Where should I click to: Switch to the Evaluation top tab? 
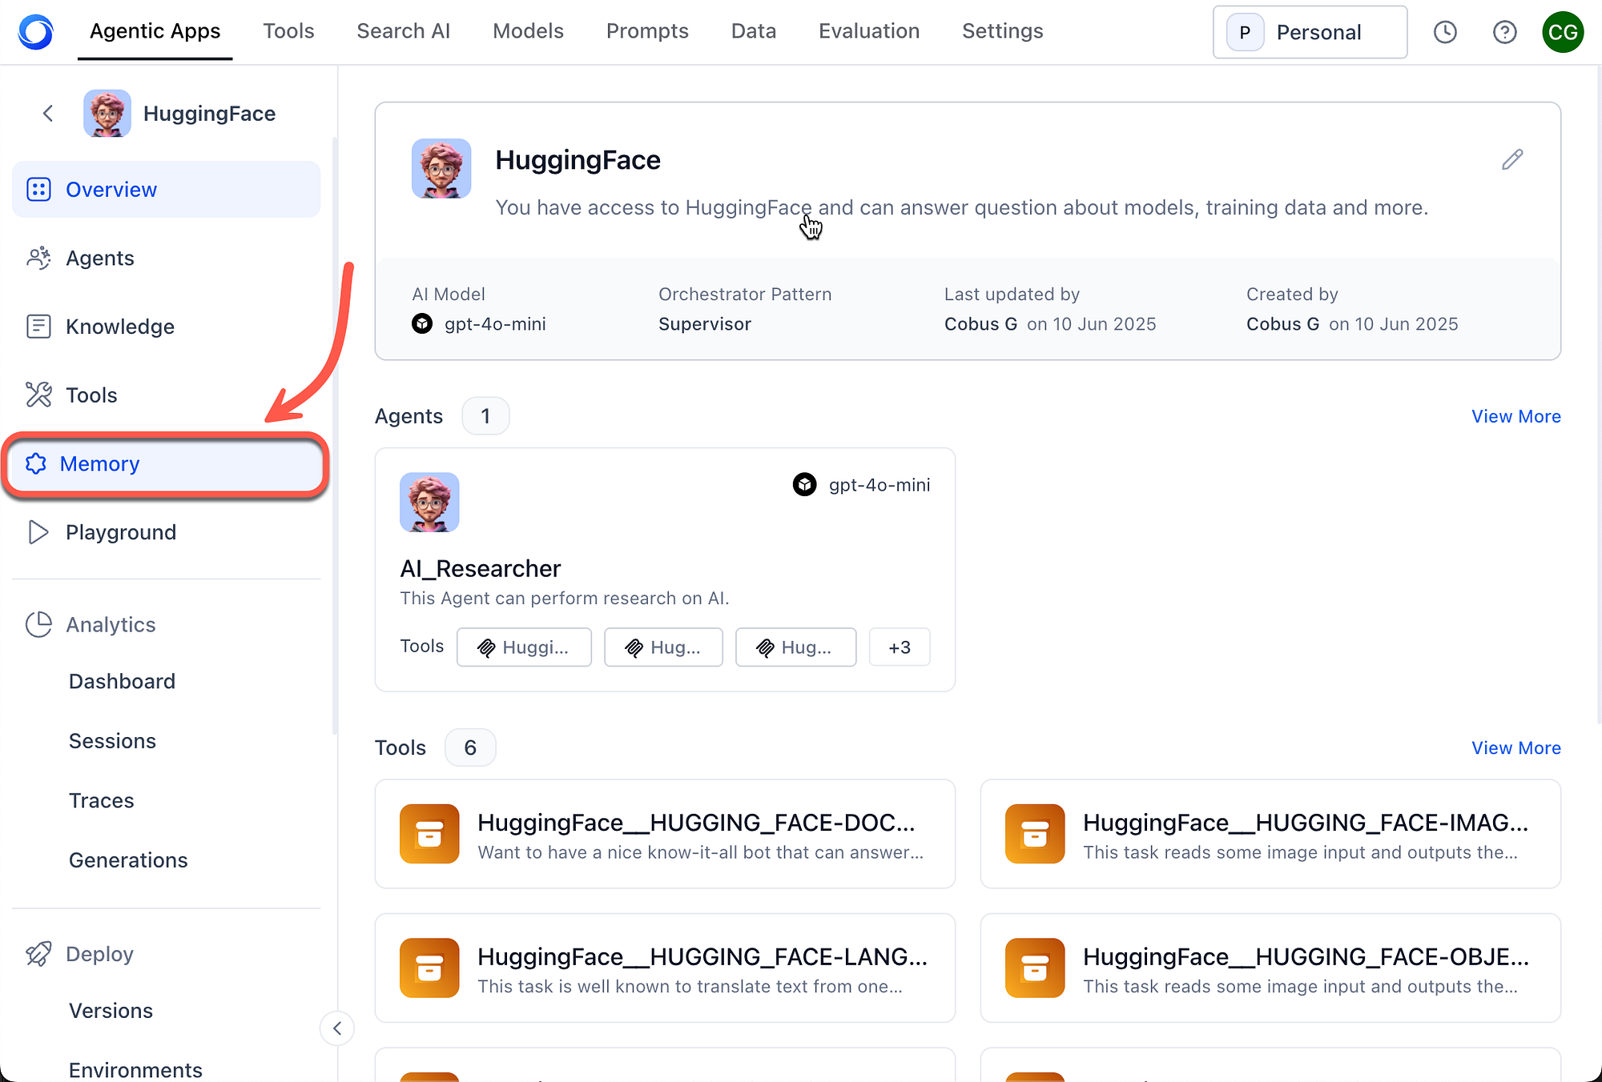pyautogui.click(x=868, y=31)
